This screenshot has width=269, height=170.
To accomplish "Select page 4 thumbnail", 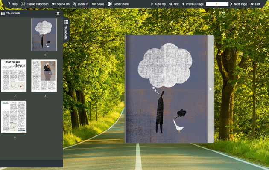I will coord(14,117).
